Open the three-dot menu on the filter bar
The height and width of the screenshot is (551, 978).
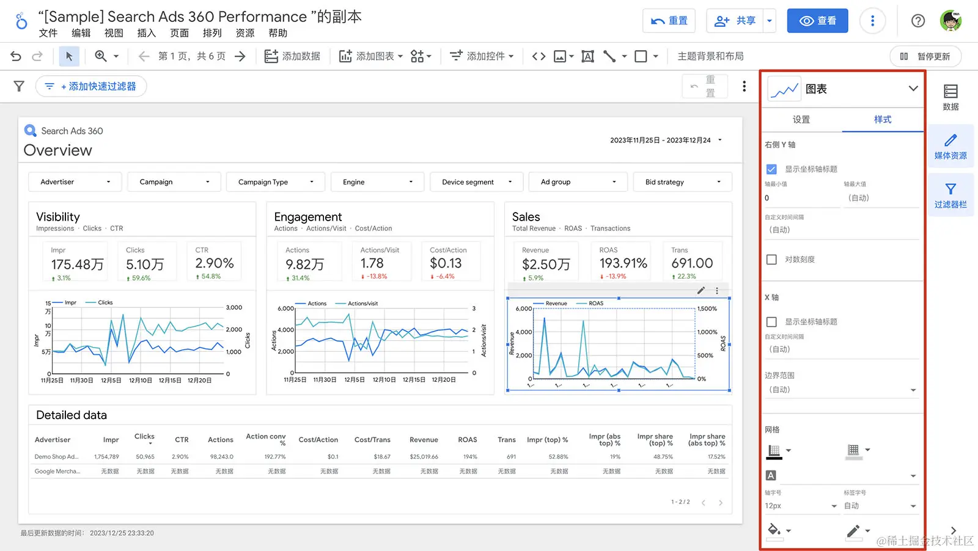pyautogui.click(x=744, y=86)
